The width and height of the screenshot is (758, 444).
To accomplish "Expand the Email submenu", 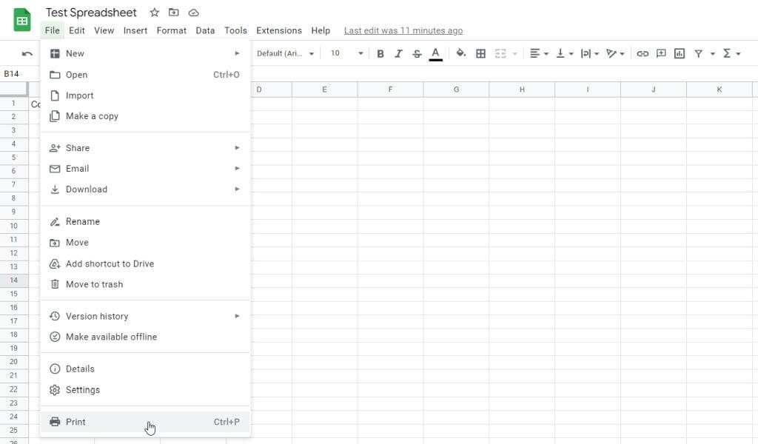I will [145, 169].
